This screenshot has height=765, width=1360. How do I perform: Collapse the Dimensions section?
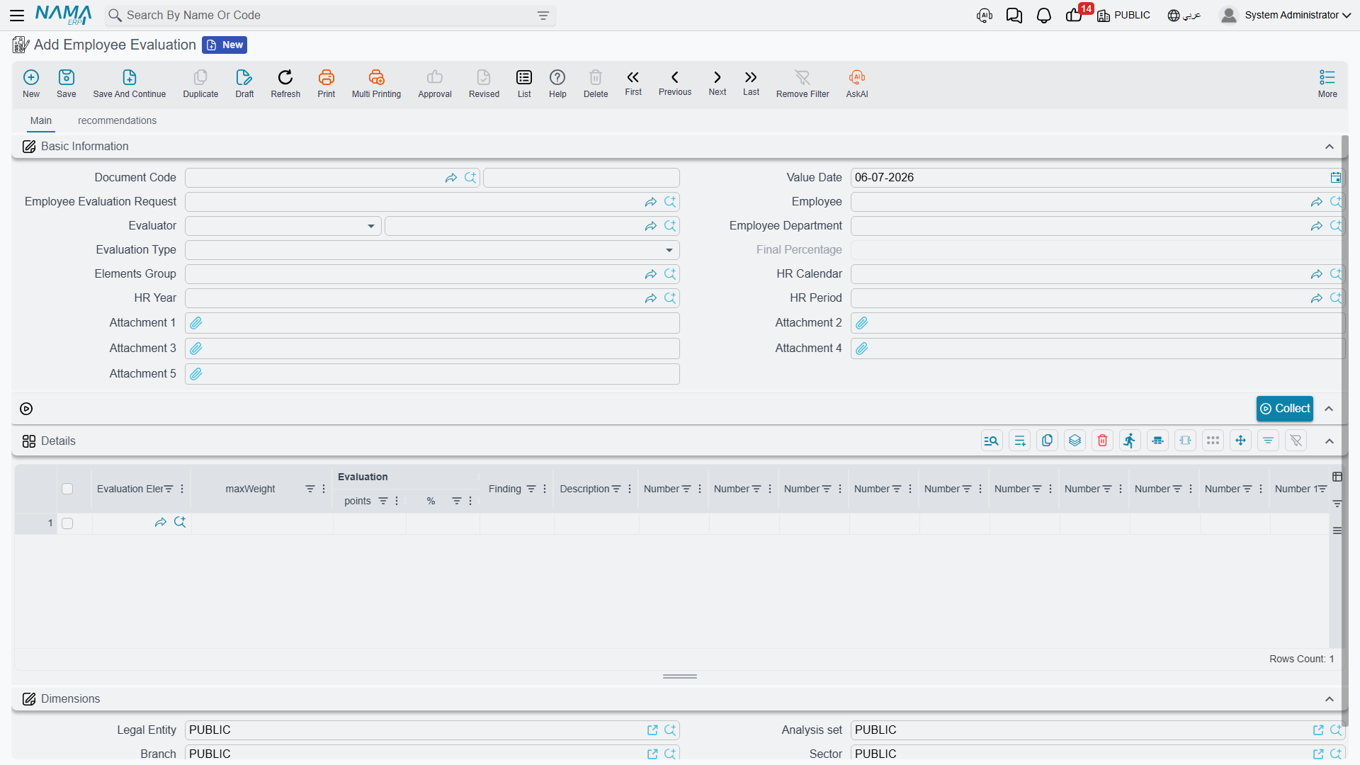tap(1330, 699)
